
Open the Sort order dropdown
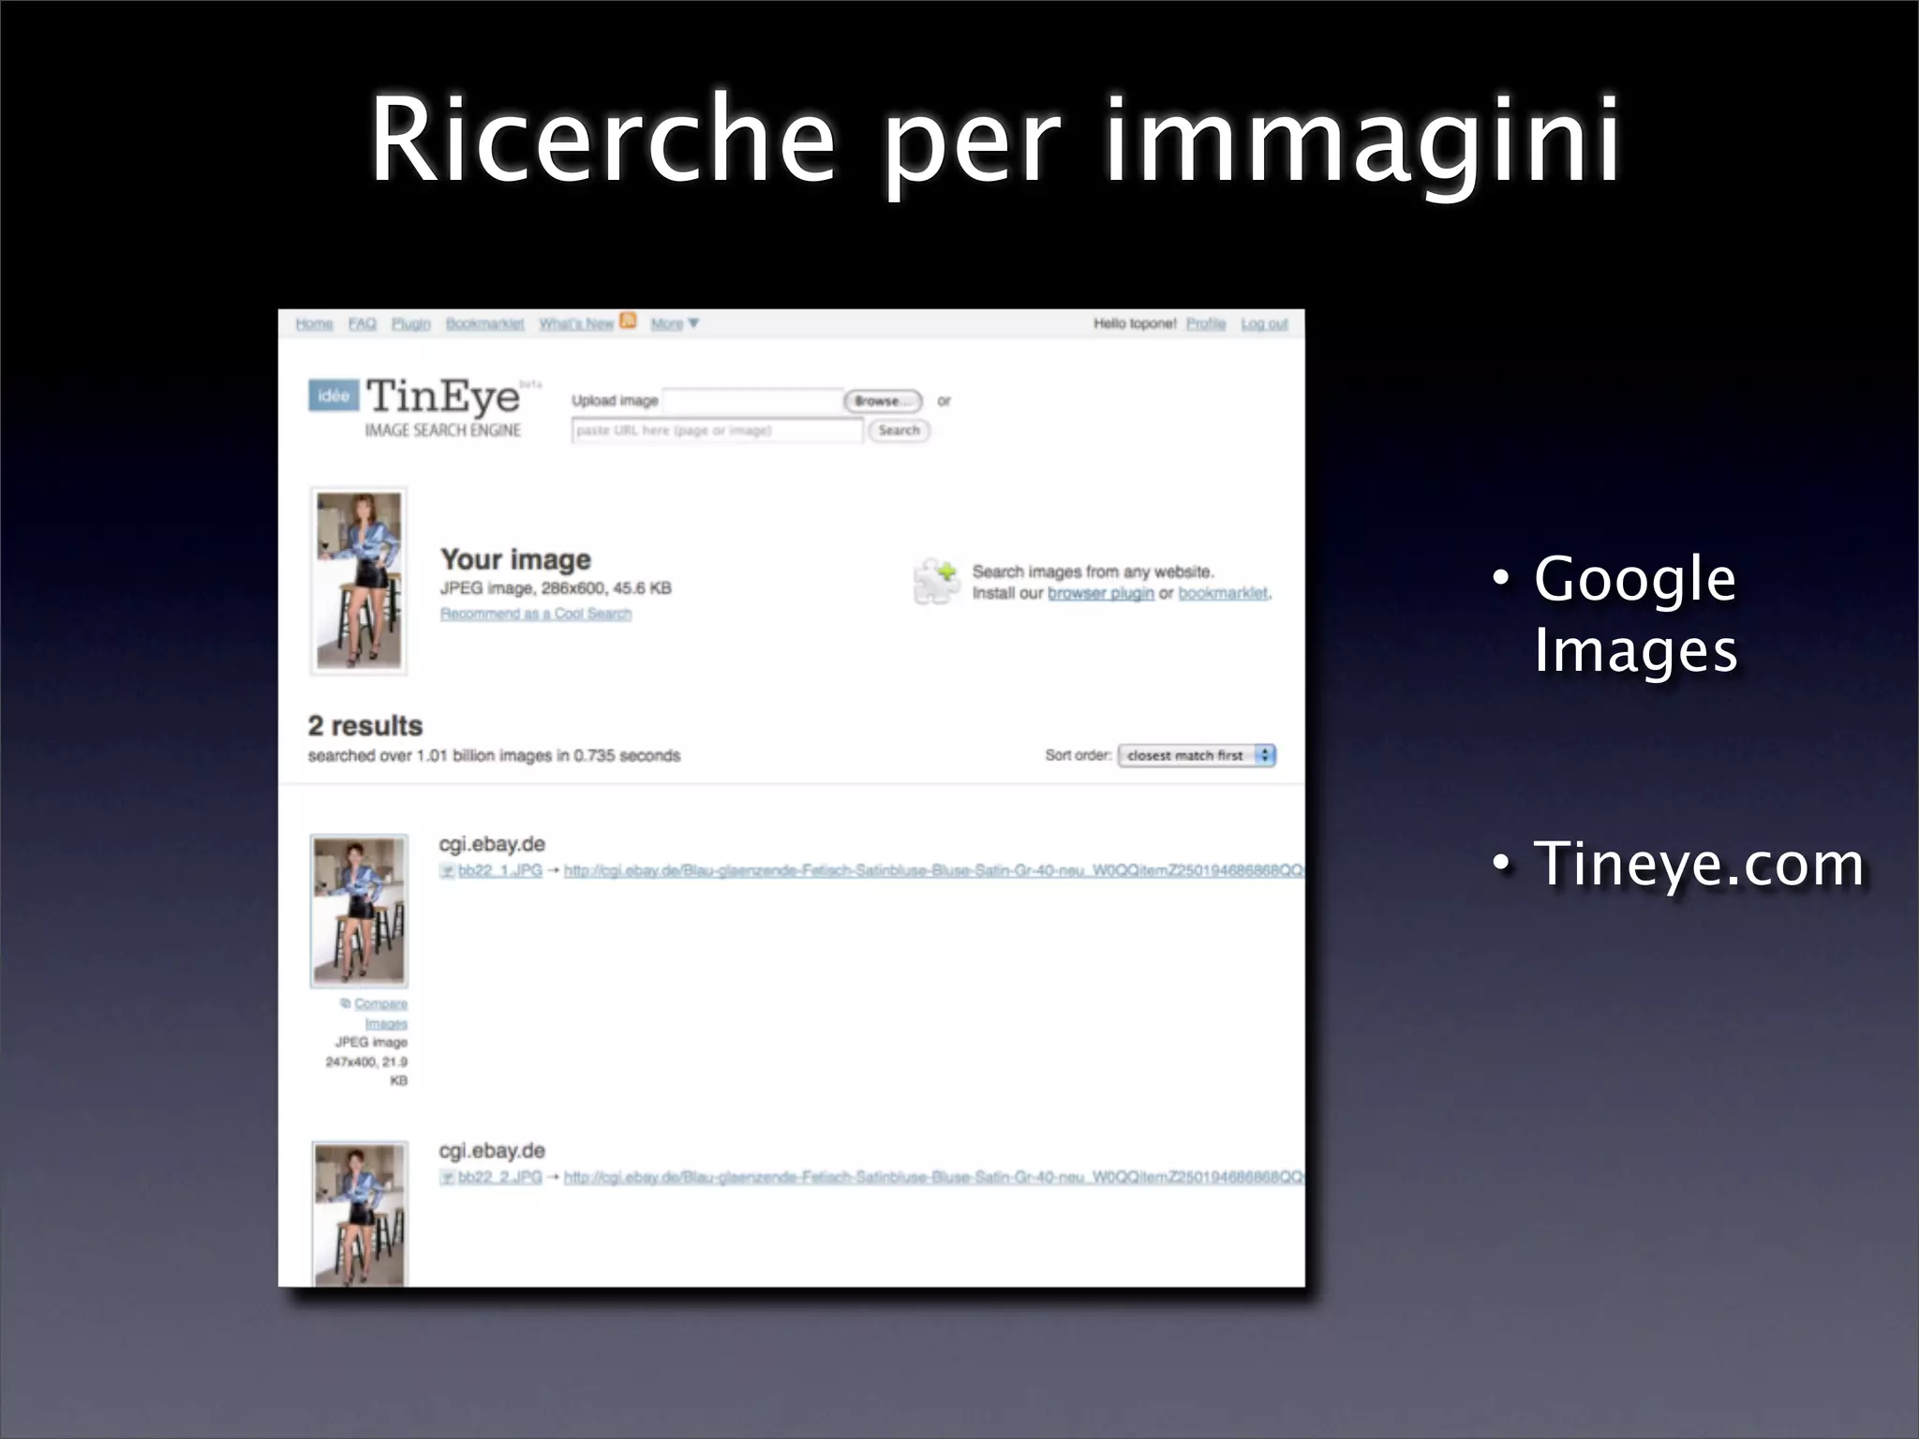pos(1197,755)
